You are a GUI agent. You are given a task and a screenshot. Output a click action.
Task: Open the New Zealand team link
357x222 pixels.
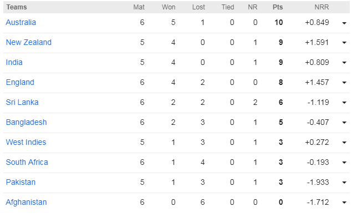(28, 43)
